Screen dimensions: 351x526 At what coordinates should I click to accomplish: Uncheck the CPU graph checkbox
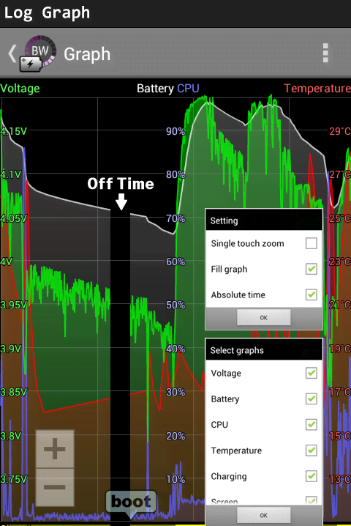(311, 424)
